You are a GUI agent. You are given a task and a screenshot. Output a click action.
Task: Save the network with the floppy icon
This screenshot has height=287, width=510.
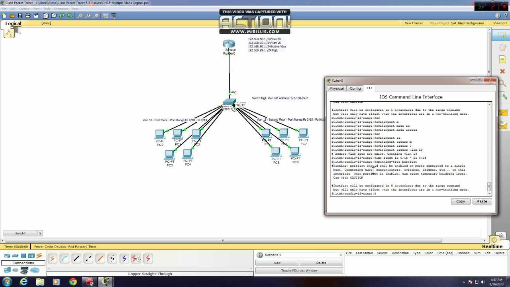(20, 16)
